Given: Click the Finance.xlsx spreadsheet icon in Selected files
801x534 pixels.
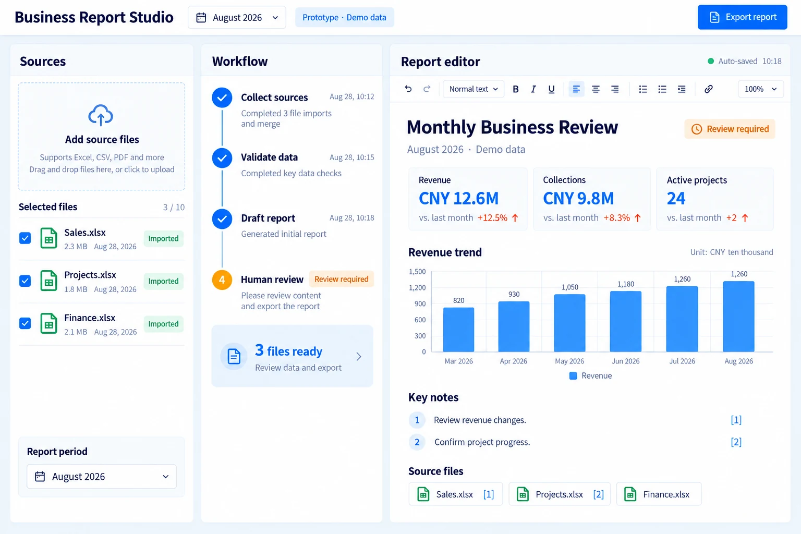Looking at the screenshot, I should click(49, 324).
